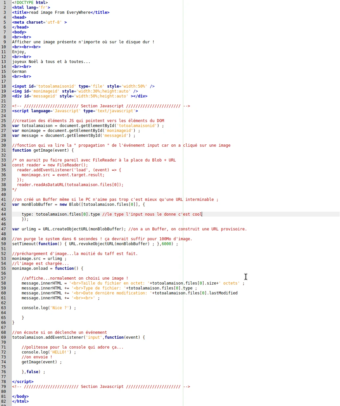Image resolution: width=340 pixels, height=406 pixels.
Task: Click the word 'German' on line 15
Action: click(19, 72)
